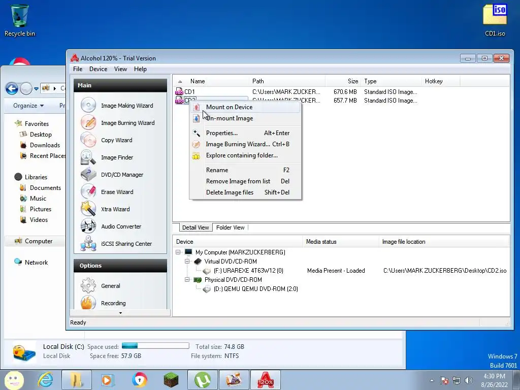Launch the Image Burning Wizard from sidebar
The image size is (520, 390).
tap(118, 123)
